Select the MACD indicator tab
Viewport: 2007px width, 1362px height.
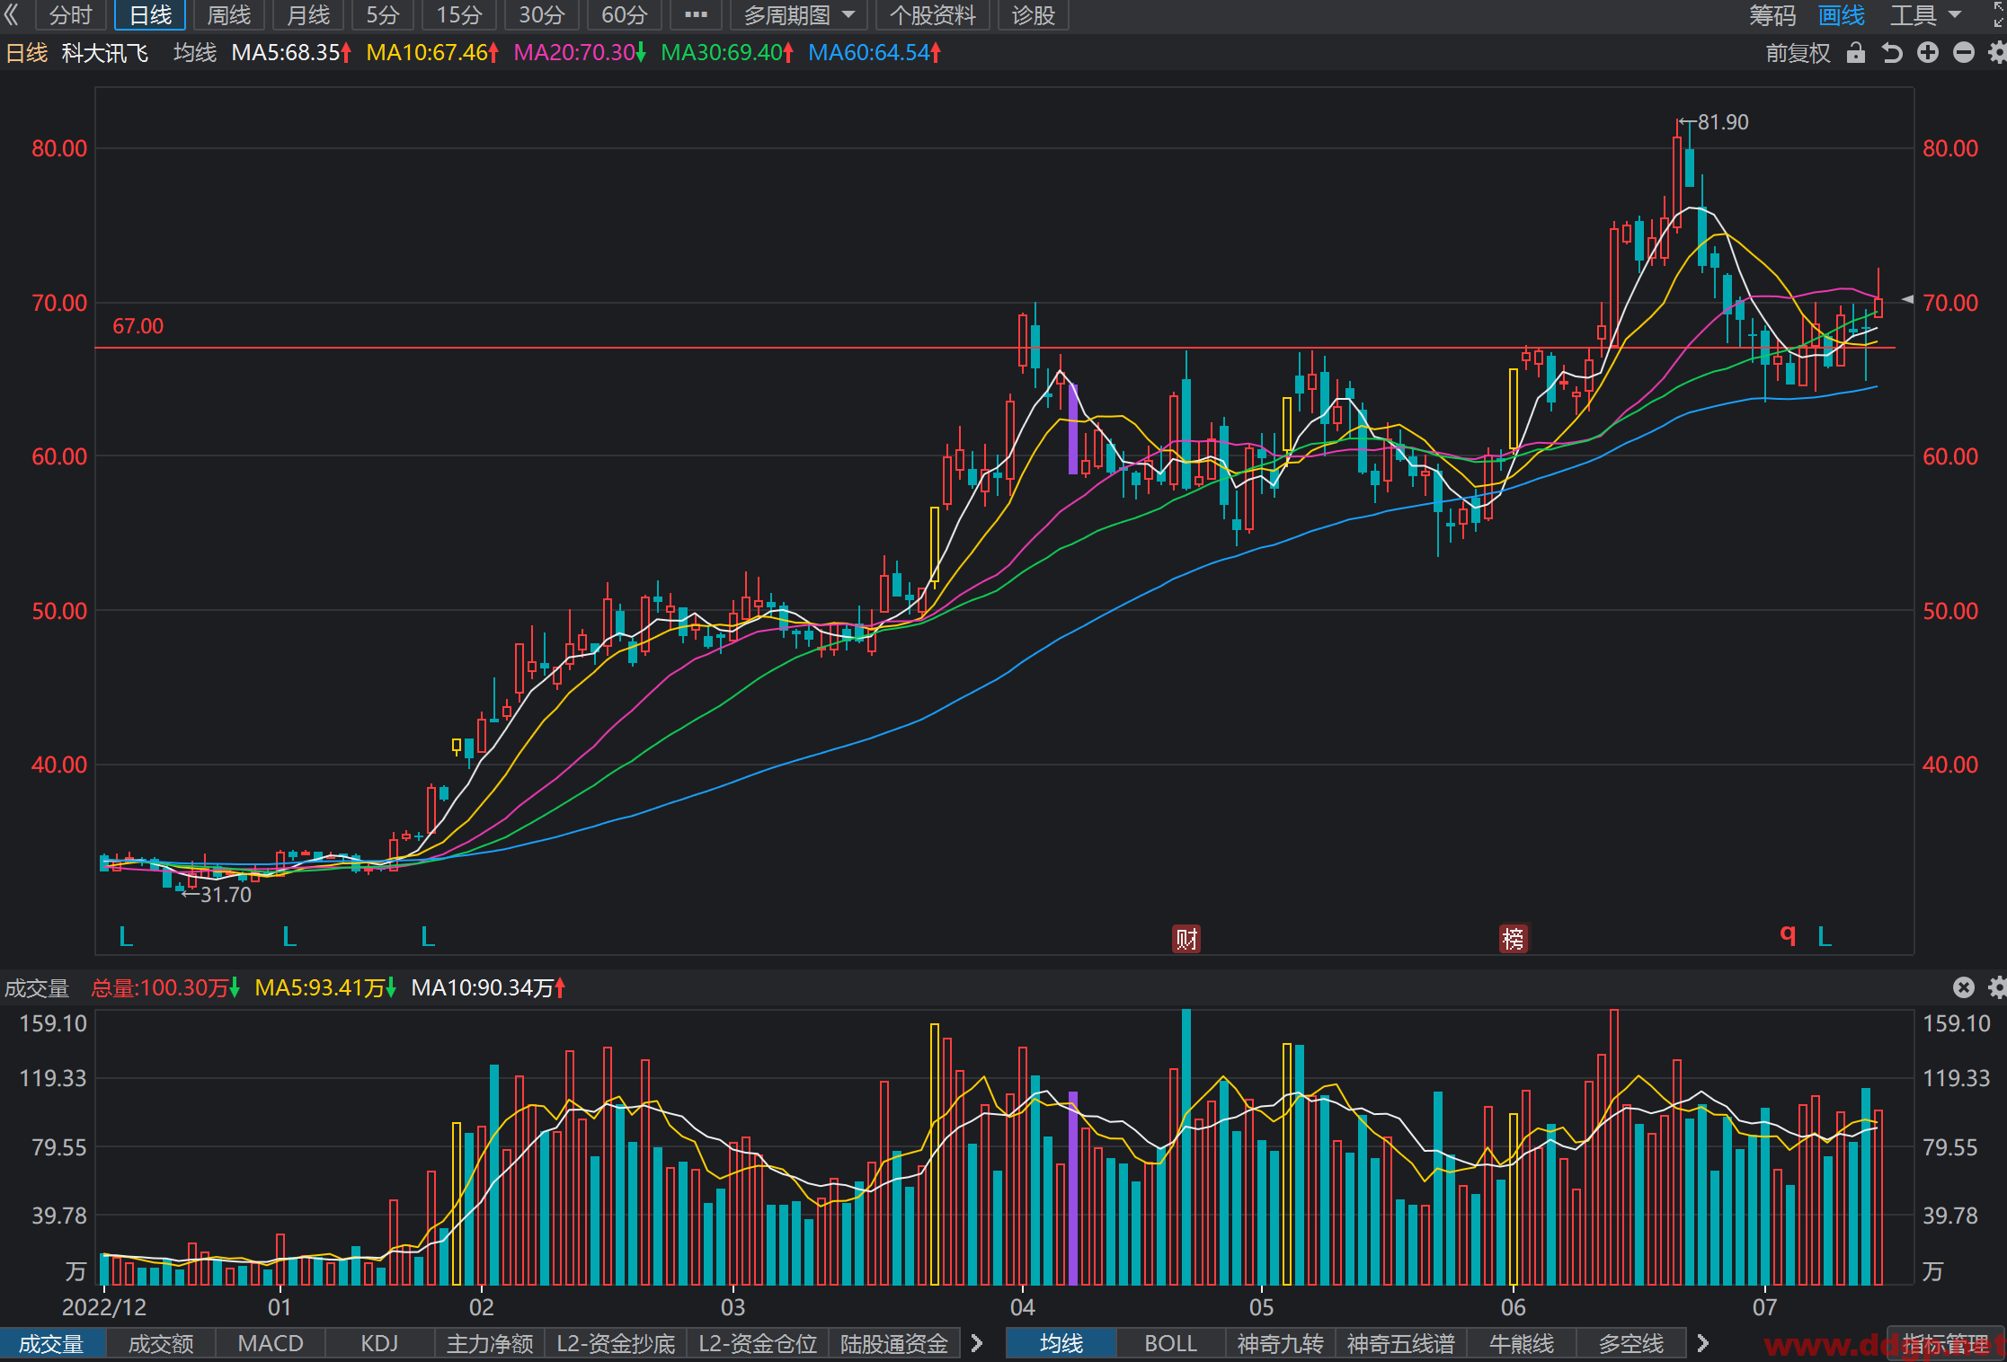[271, 1343]
